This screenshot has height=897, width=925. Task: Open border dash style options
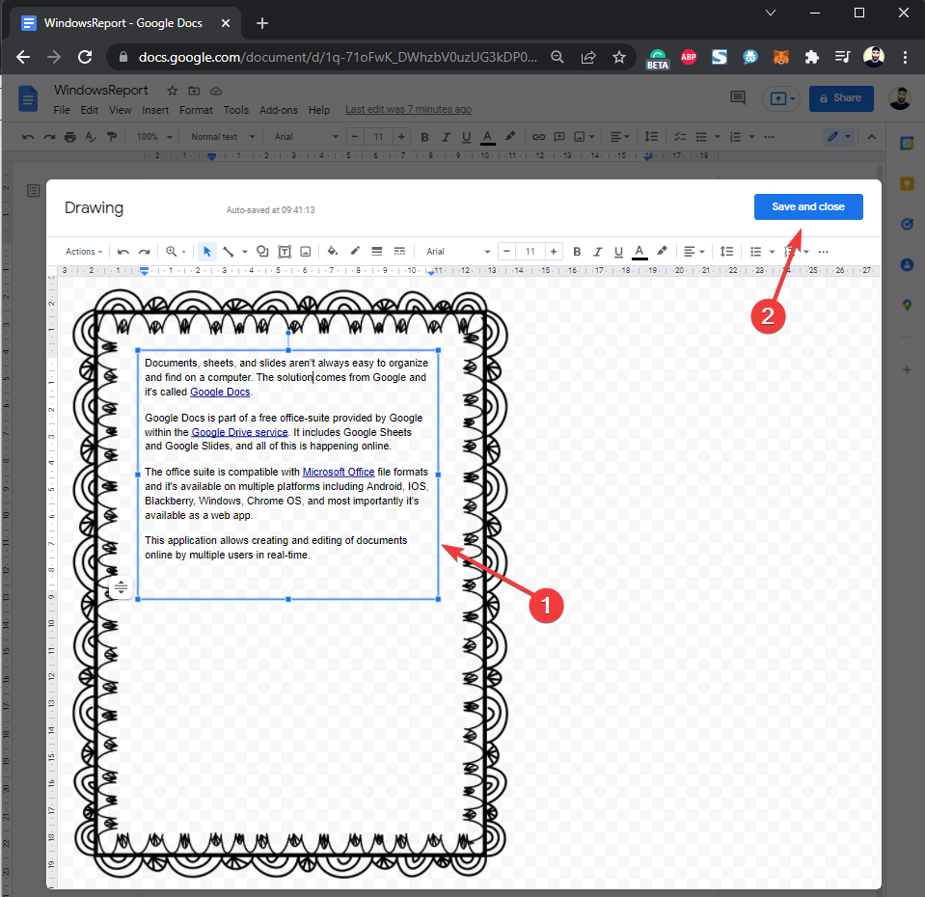399,252
